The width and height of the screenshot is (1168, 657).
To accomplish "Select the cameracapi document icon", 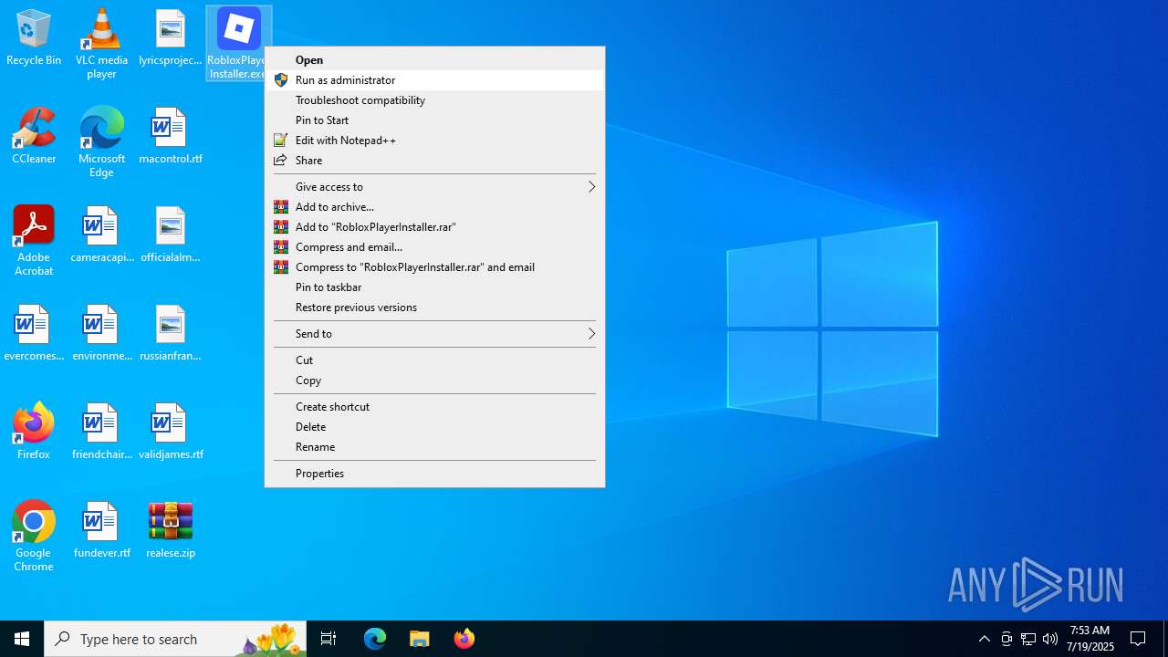I will pyautogui.click(x=101, y=235).
